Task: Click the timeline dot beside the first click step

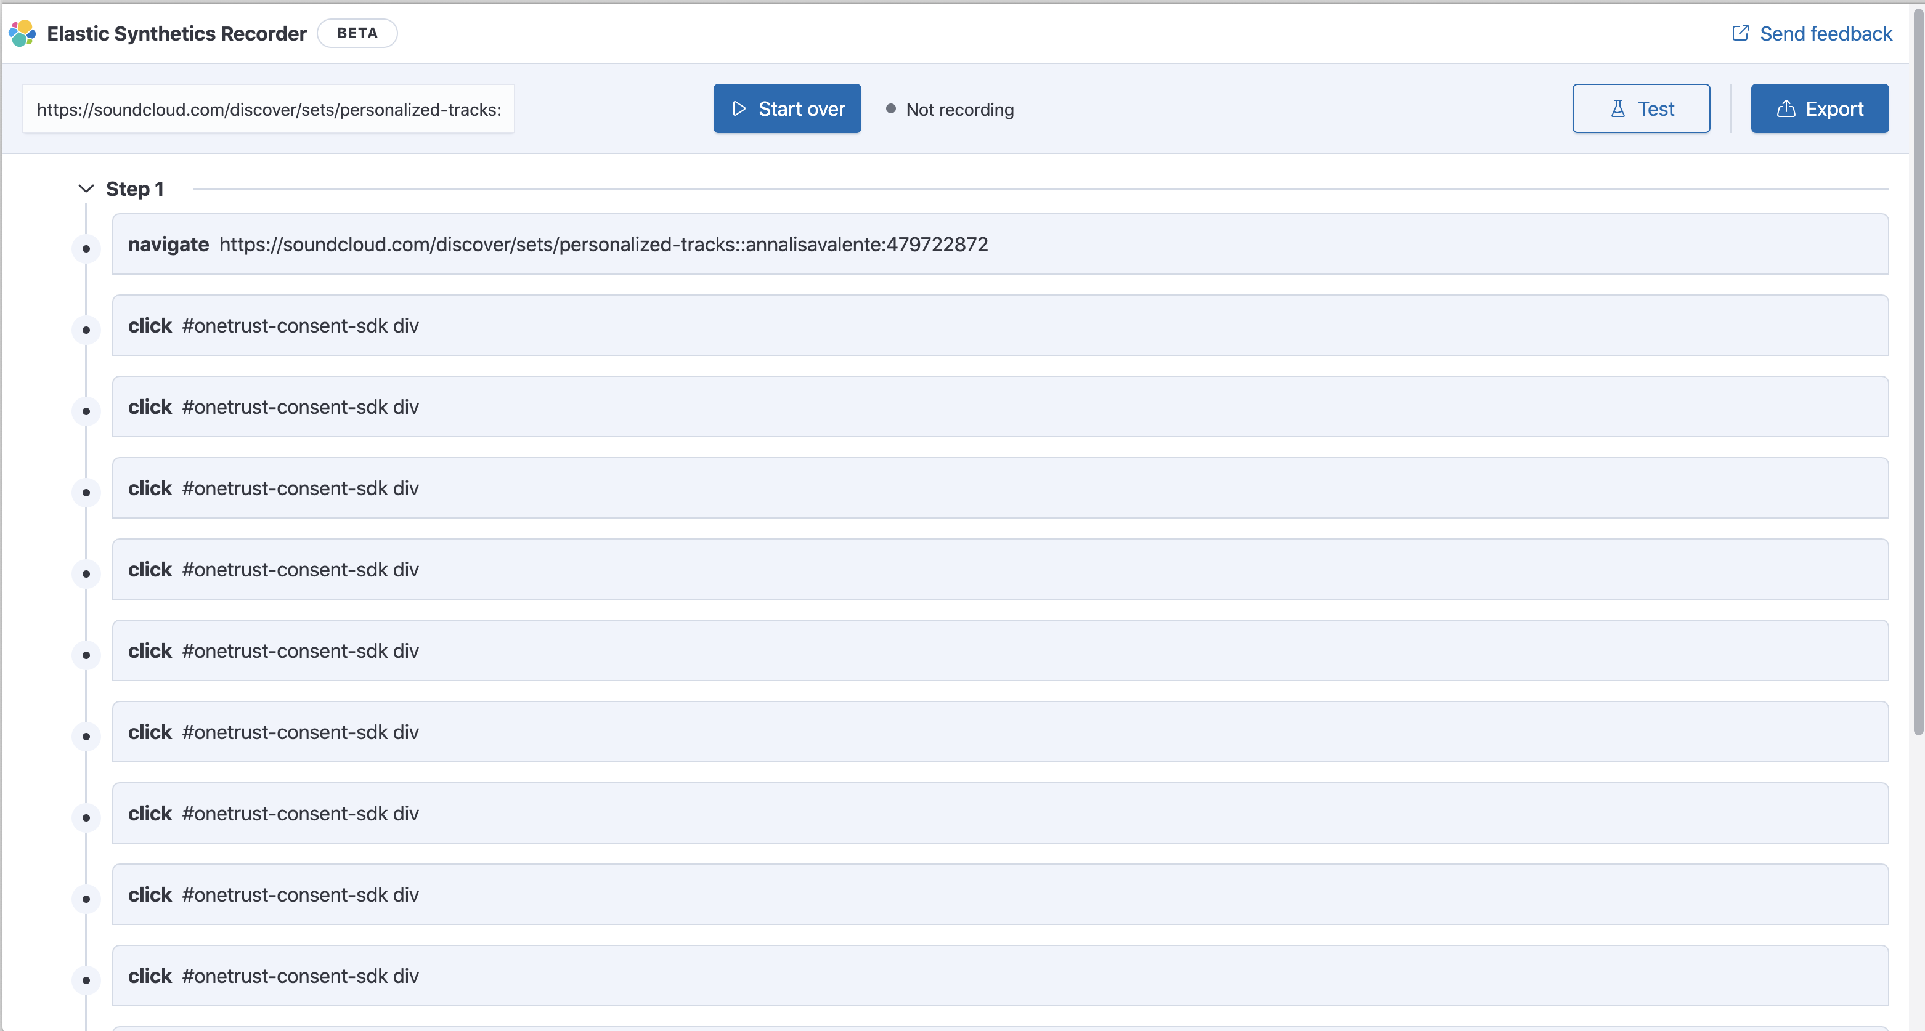Action: pyautogui.click(x=87, y=330)
